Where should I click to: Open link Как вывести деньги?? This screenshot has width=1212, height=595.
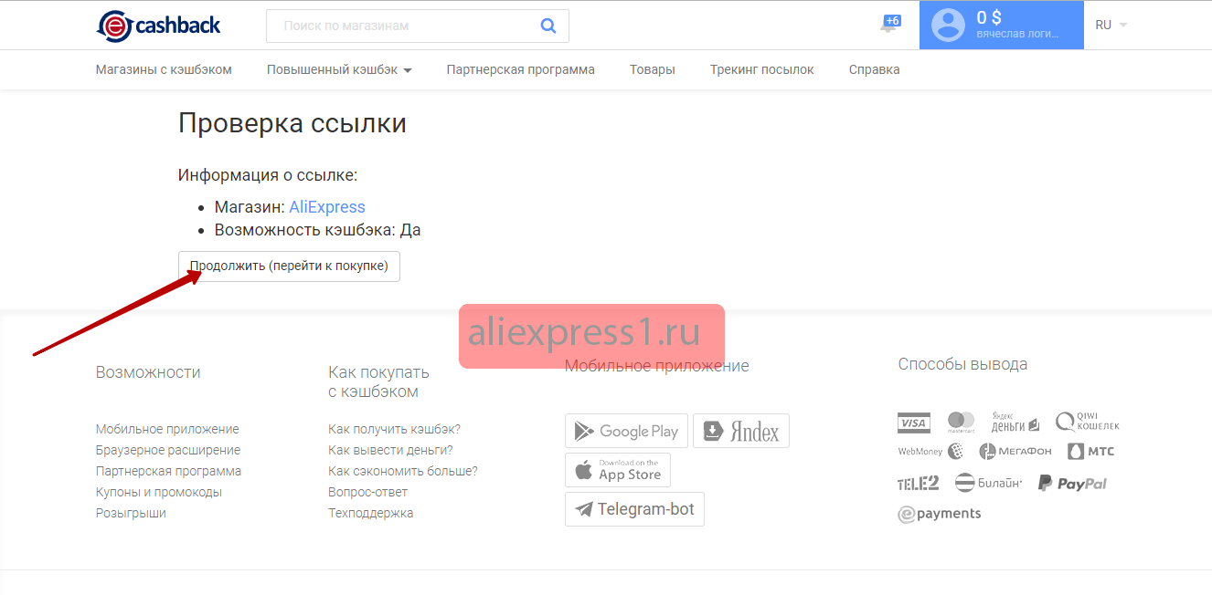(390, 450)
